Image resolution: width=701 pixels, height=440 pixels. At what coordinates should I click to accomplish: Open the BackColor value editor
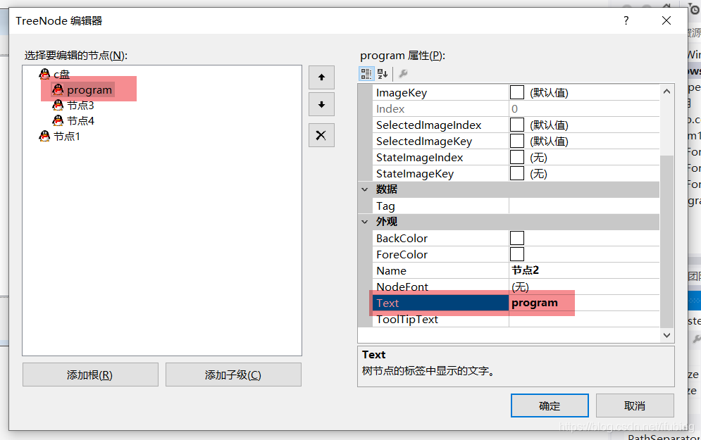tap(516, 238)
